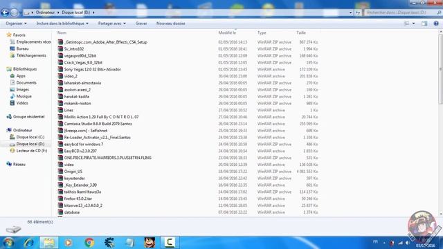Open Camtasia from the taskbar
Screen dimensions: 443x249
170,243
